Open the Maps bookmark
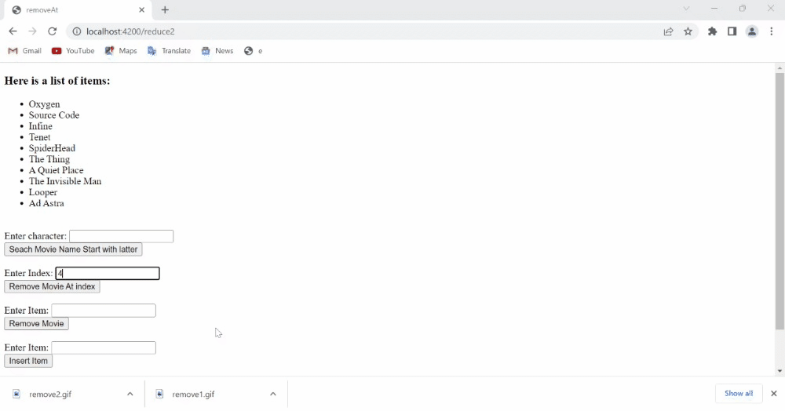 pyautogui.click(x=121, y=51)
